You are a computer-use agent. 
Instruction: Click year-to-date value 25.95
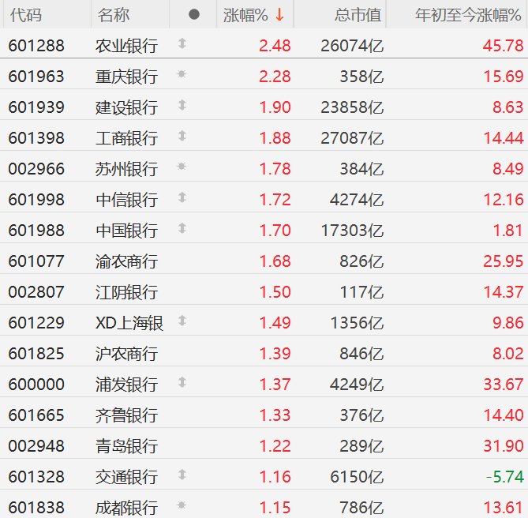coord(504,261)
